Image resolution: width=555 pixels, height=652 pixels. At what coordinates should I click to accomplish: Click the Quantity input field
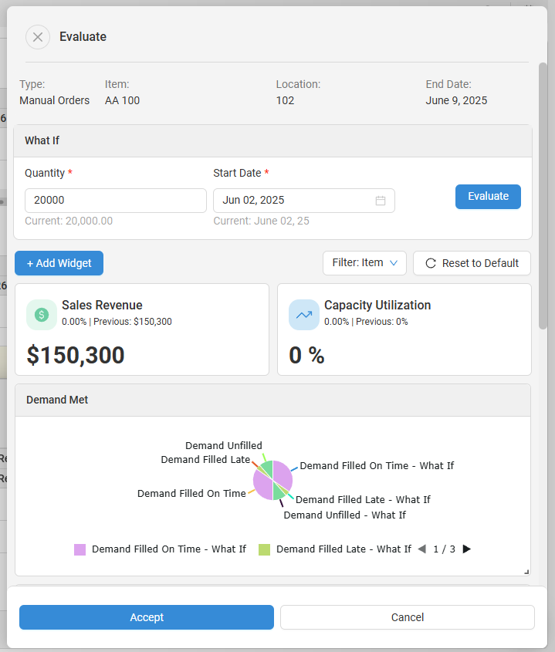tap(115, 201)
